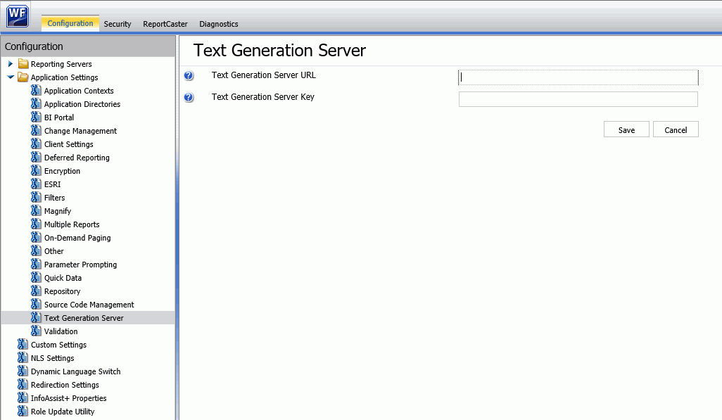Open Dynamic Language Switch settings

coord(75,371)
